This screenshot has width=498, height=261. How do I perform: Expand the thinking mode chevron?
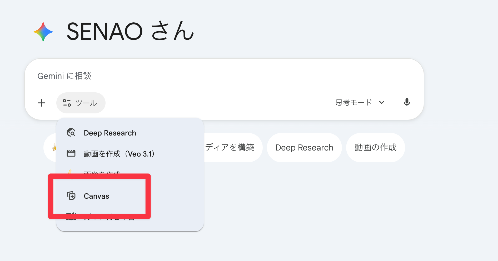point(382,102)
